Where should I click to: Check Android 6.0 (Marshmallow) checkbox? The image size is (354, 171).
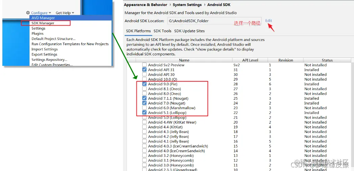click(145, 108)
